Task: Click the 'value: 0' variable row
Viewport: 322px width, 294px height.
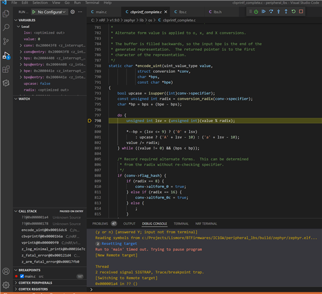Action: coord(50,39)
